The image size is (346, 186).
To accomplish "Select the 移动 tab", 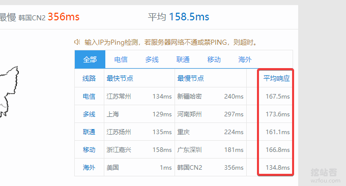I will (x=214, y=59).
